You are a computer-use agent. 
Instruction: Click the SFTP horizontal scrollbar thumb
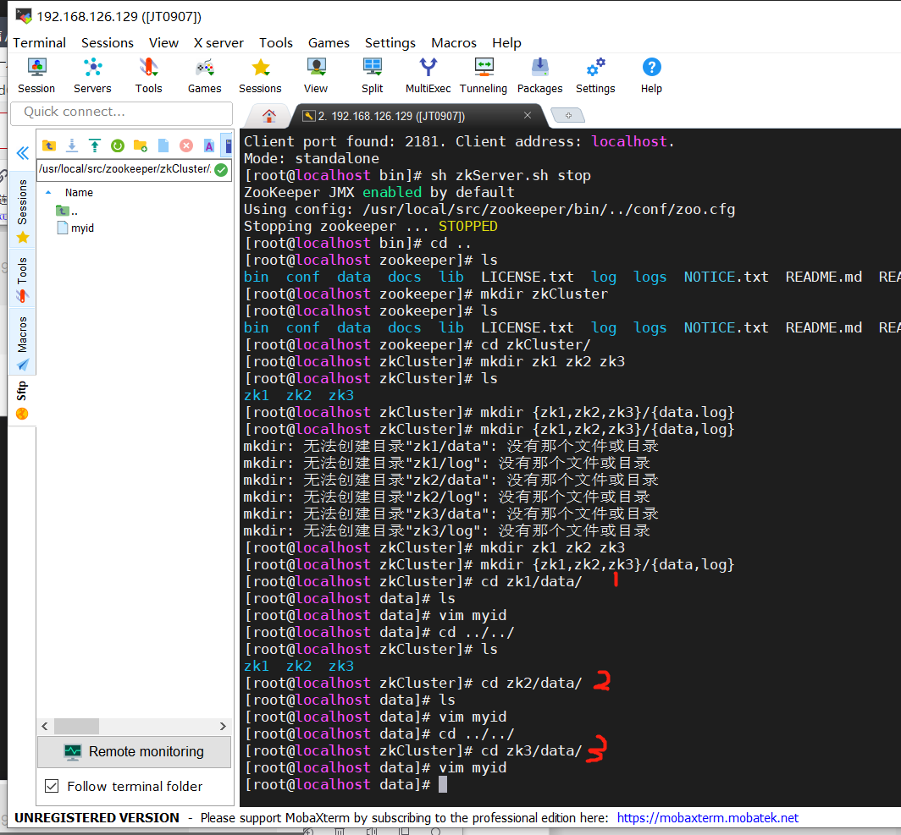click(x=76, y=726)
